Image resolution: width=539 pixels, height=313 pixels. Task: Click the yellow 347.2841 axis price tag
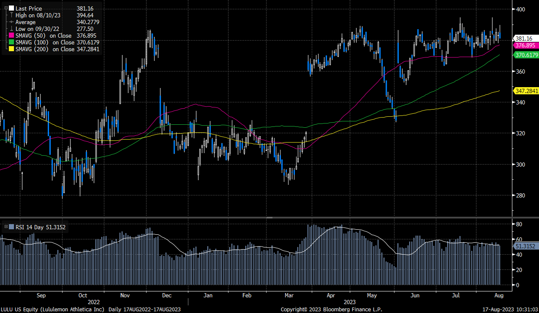pyautogui.click(x=526, y=91)
